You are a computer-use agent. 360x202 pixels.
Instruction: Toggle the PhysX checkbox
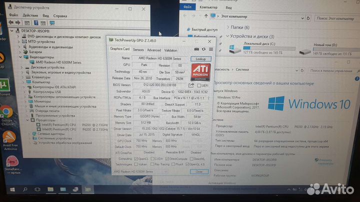173,164
